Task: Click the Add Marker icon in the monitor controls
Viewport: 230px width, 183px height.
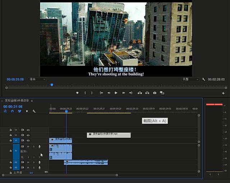Action: [x=77, y=93]
